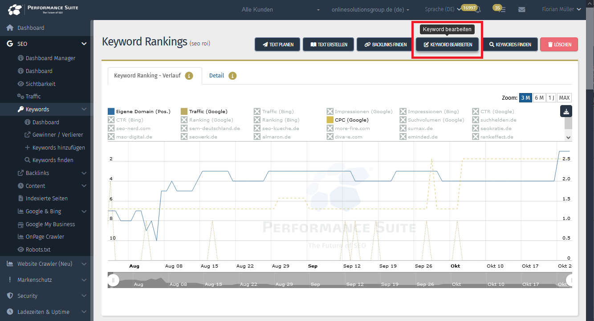Click the red Löschen button
Viewport: 594px width, 321px height.
[x=559, y=45]
